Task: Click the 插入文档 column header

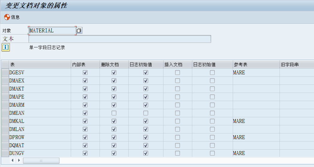Action: (178, 64)
